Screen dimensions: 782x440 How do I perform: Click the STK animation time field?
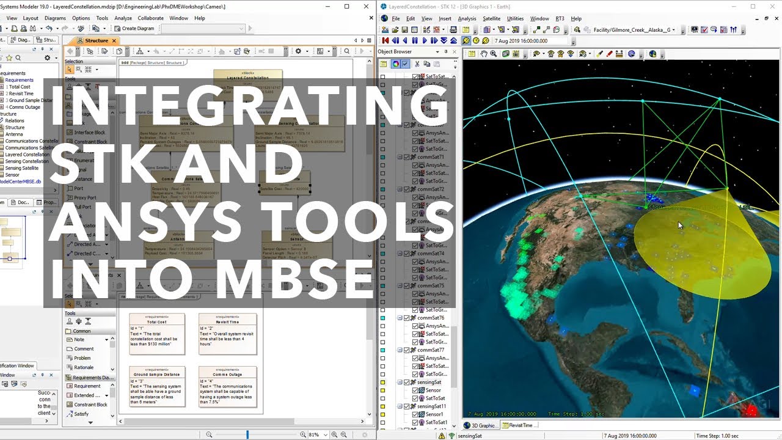coord(530,40)
